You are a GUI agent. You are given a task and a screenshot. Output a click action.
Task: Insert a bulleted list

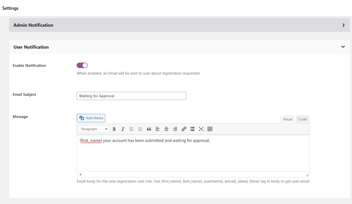[x=132, y=129]
